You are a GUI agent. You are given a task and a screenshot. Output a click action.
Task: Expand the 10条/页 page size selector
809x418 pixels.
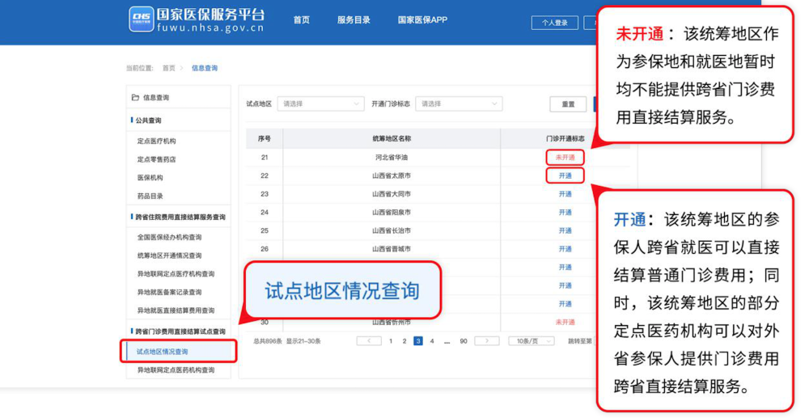[x=532, y=341]
